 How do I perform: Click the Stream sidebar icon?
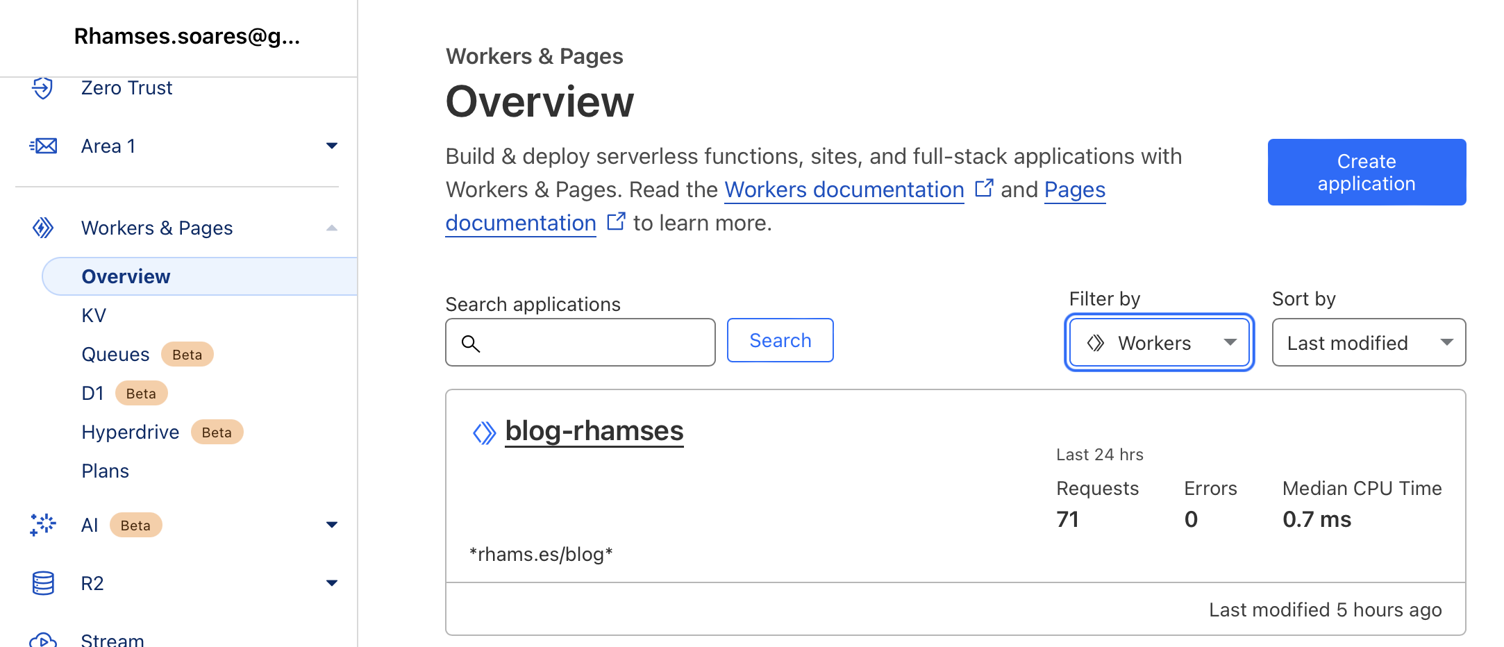click(x=43, y=639)
